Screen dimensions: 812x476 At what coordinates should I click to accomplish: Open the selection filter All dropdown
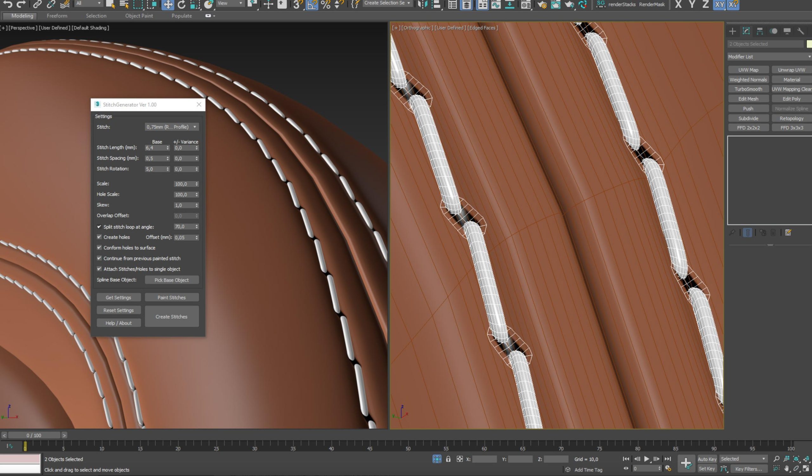pyautogui.click(x=88, y=3)
